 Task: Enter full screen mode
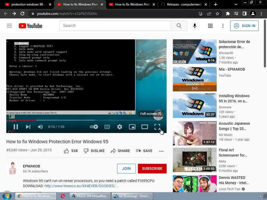157,127
